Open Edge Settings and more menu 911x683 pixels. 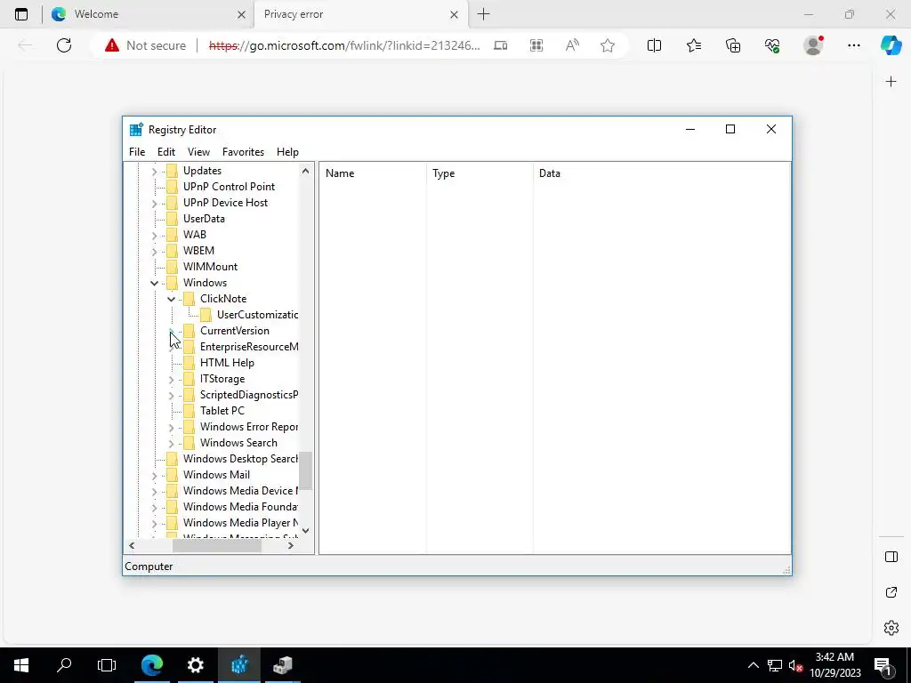coord(853,45)
